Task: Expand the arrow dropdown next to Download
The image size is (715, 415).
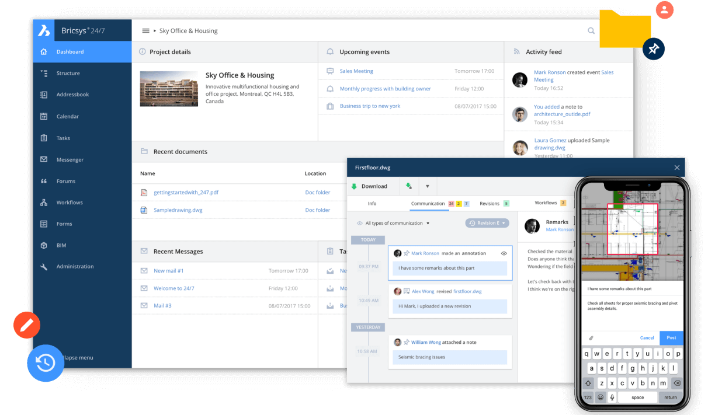Action: click(x=427, y=186)
